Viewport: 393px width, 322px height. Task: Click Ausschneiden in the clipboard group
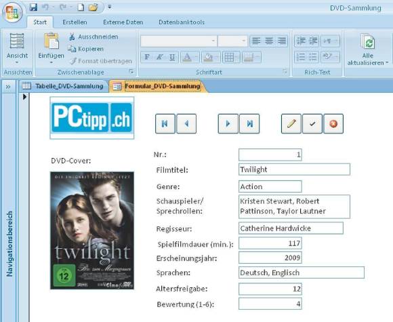pos(94,37)
